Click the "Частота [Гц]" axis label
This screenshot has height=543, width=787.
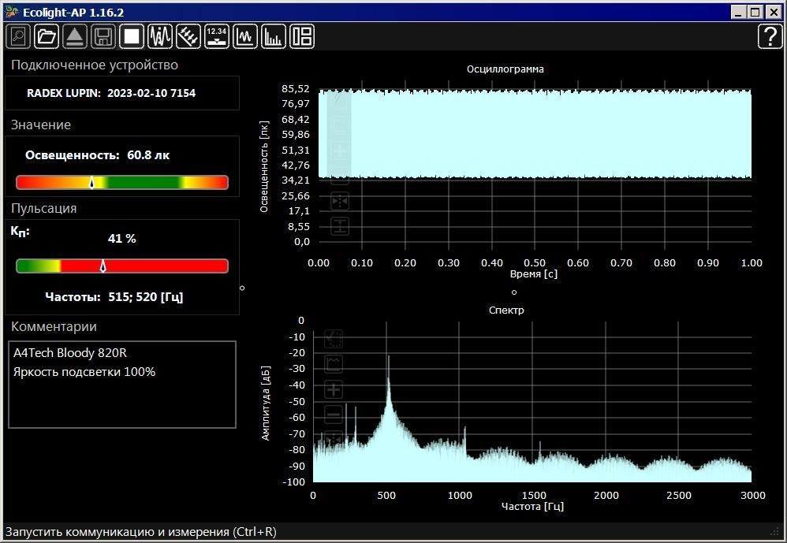coord(532,507)
